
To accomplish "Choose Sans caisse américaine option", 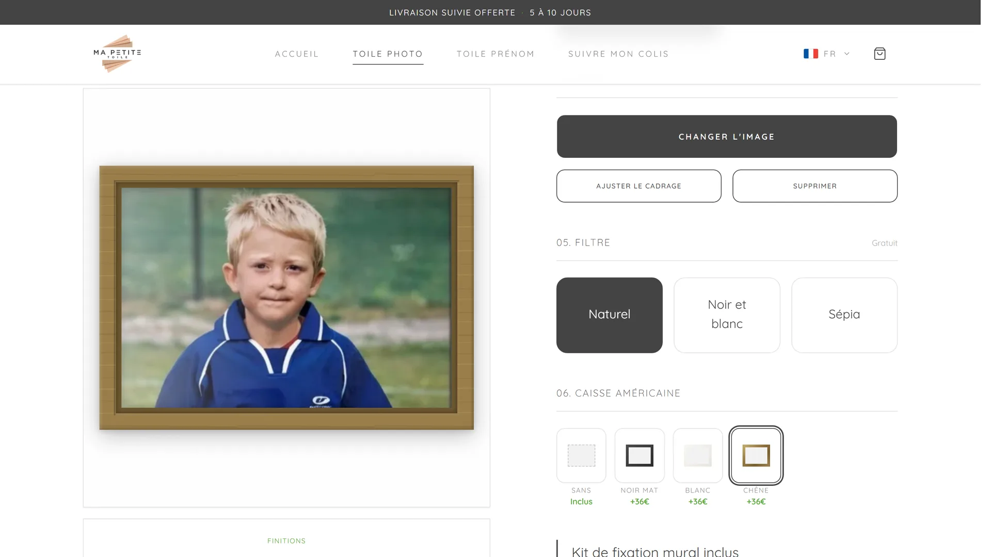I will [x=581, y=455].
